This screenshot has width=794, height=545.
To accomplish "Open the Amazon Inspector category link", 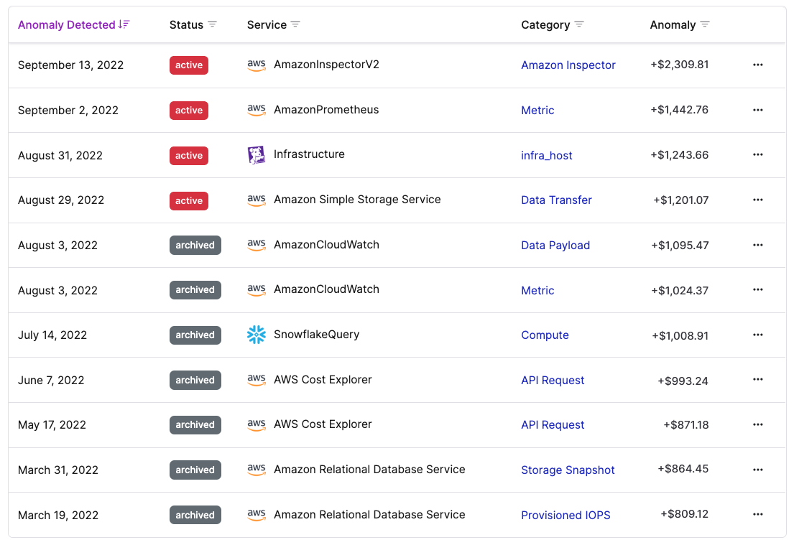I will tap(568, 65).
